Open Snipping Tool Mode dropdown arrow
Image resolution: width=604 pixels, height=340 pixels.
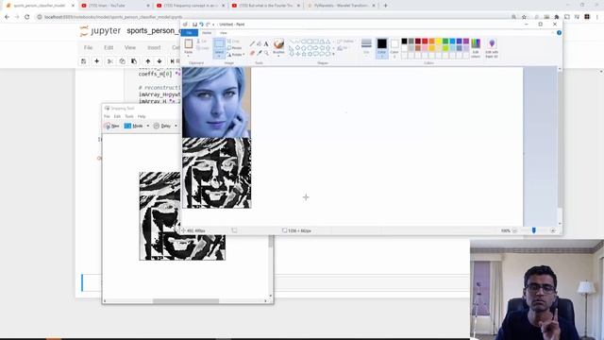[x=148, y=126]
